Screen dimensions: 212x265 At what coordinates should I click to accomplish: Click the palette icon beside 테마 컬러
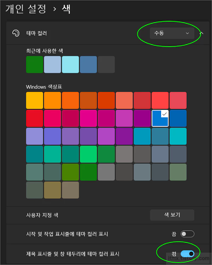click(16, 33)
